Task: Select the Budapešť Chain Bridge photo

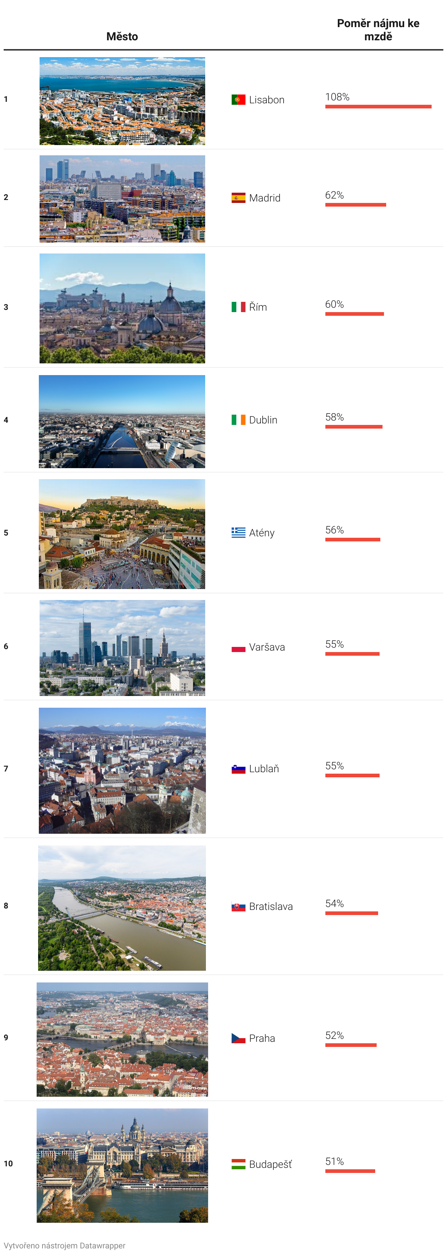Action: pyautogui.click(x=122, y=1165)
